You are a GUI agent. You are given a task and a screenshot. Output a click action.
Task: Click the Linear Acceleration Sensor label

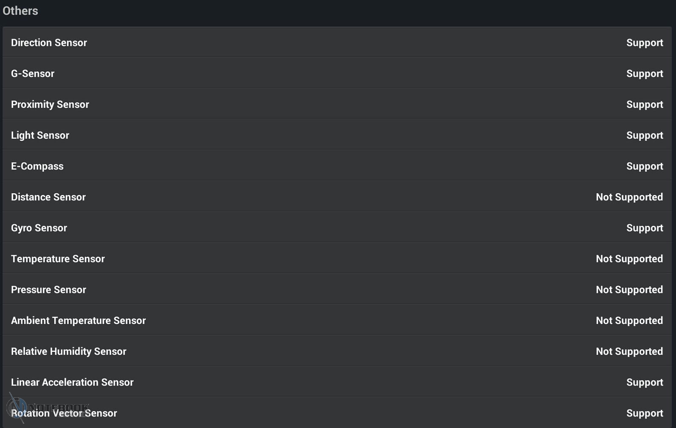[72, 382]
